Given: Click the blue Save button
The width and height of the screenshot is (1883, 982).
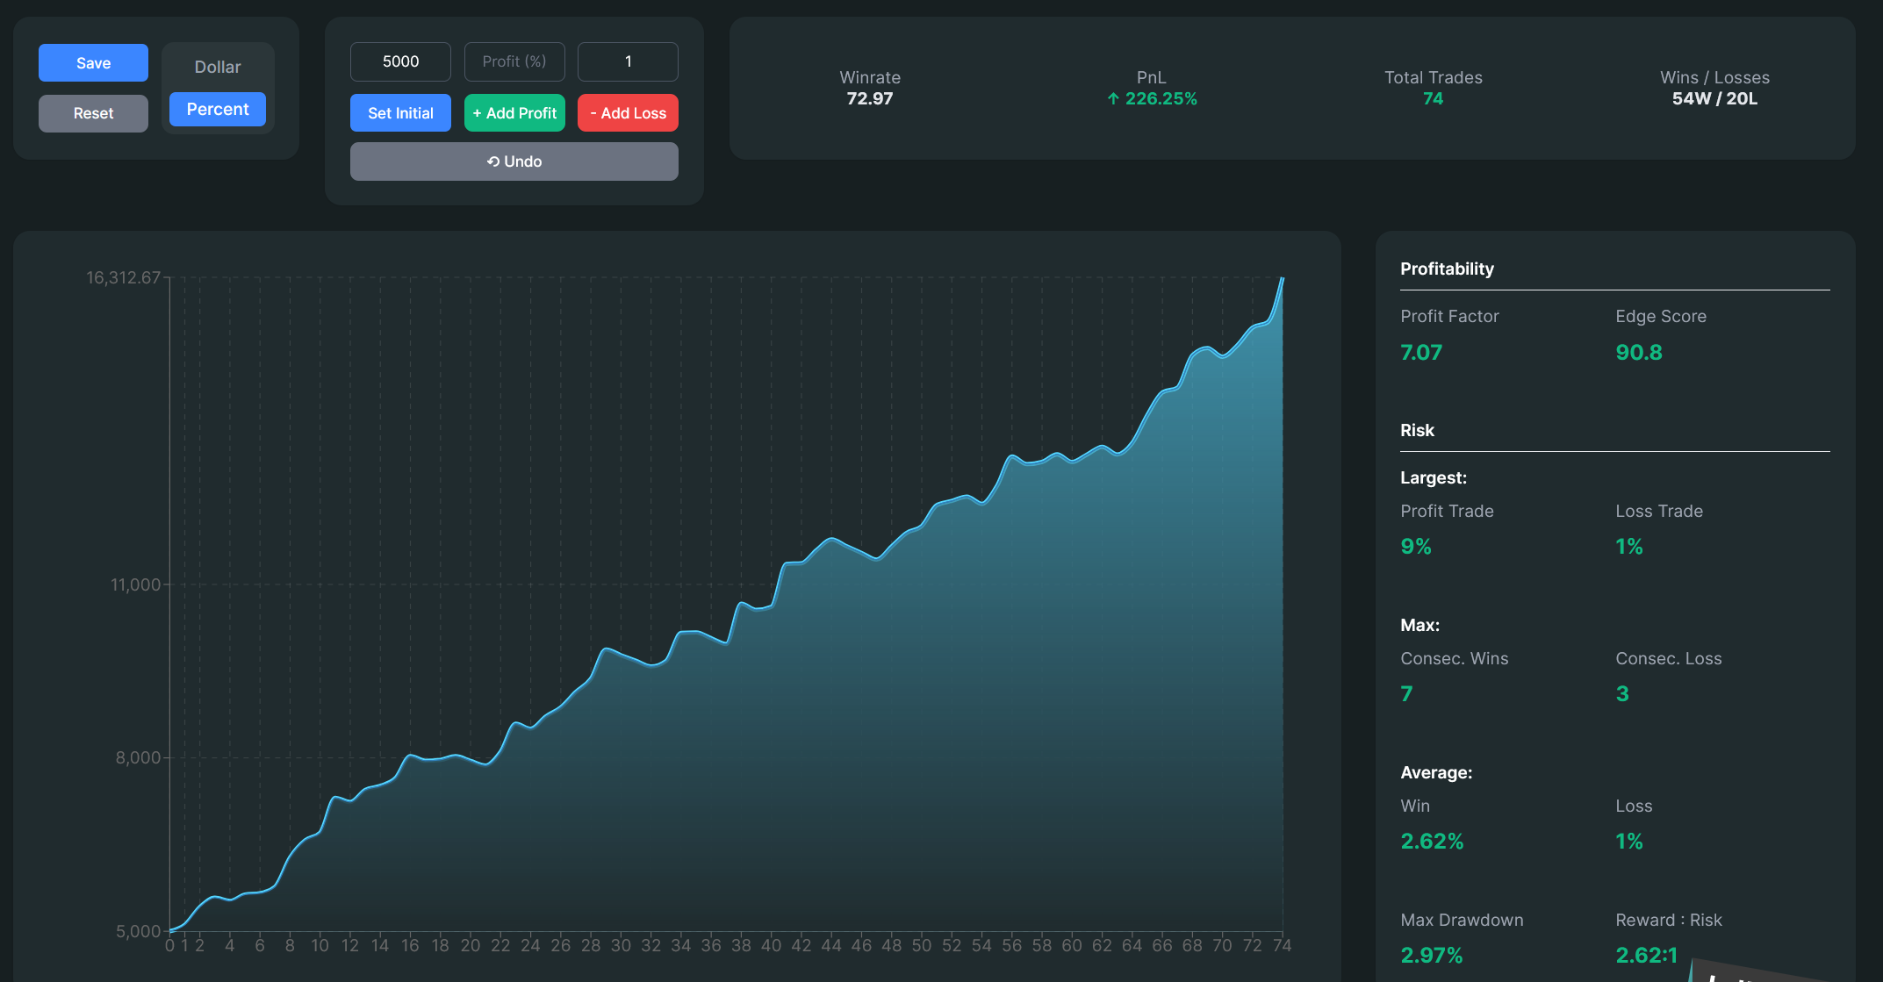Looking at the screenshot, I should pyautogui.click(x=93, y=63).
